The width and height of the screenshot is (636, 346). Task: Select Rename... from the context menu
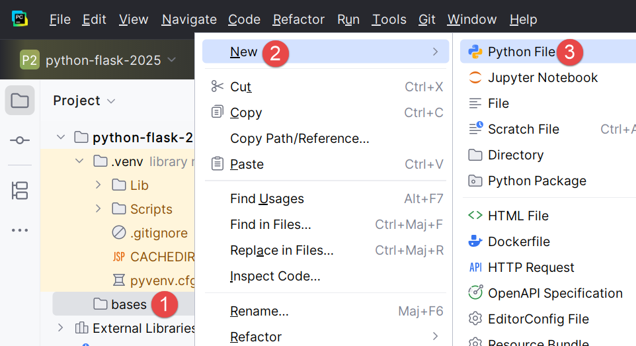coord(259,311)
